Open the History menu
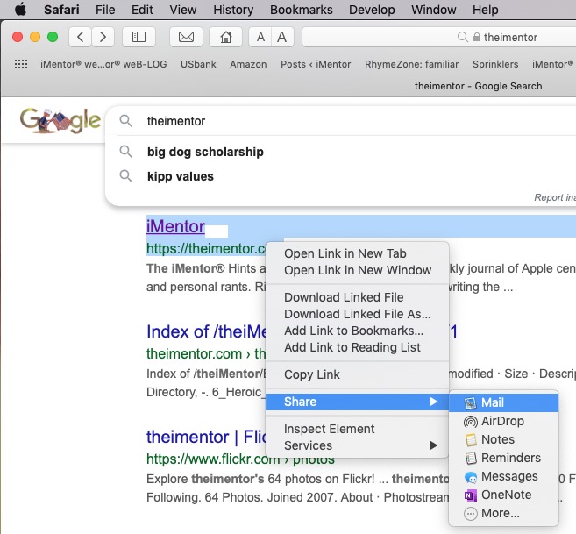Screen dimensions: 576x534 pyautogui.click(x=233, y=10)
